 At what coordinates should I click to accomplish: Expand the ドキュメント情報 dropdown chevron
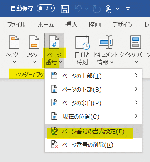point(112,62)
